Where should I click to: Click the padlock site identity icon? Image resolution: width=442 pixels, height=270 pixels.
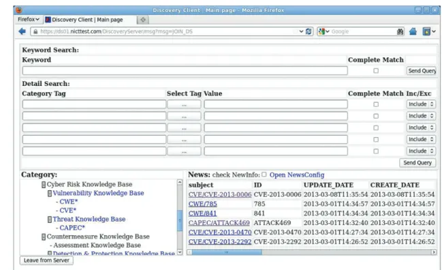tap(35, 31)
